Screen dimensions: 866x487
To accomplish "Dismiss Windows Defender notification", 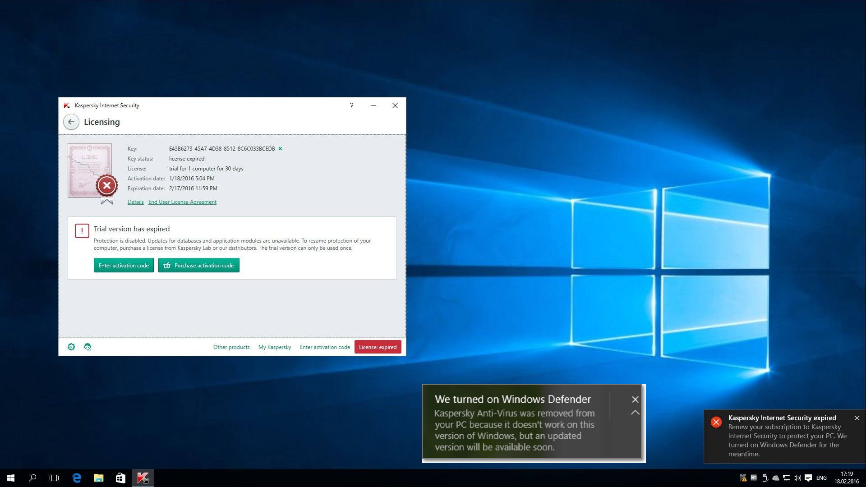I will [635, 400].
